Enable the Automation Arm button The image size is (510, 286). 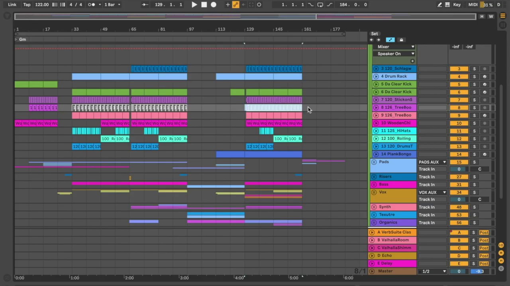pyautogui.click(x=235, y=5)
